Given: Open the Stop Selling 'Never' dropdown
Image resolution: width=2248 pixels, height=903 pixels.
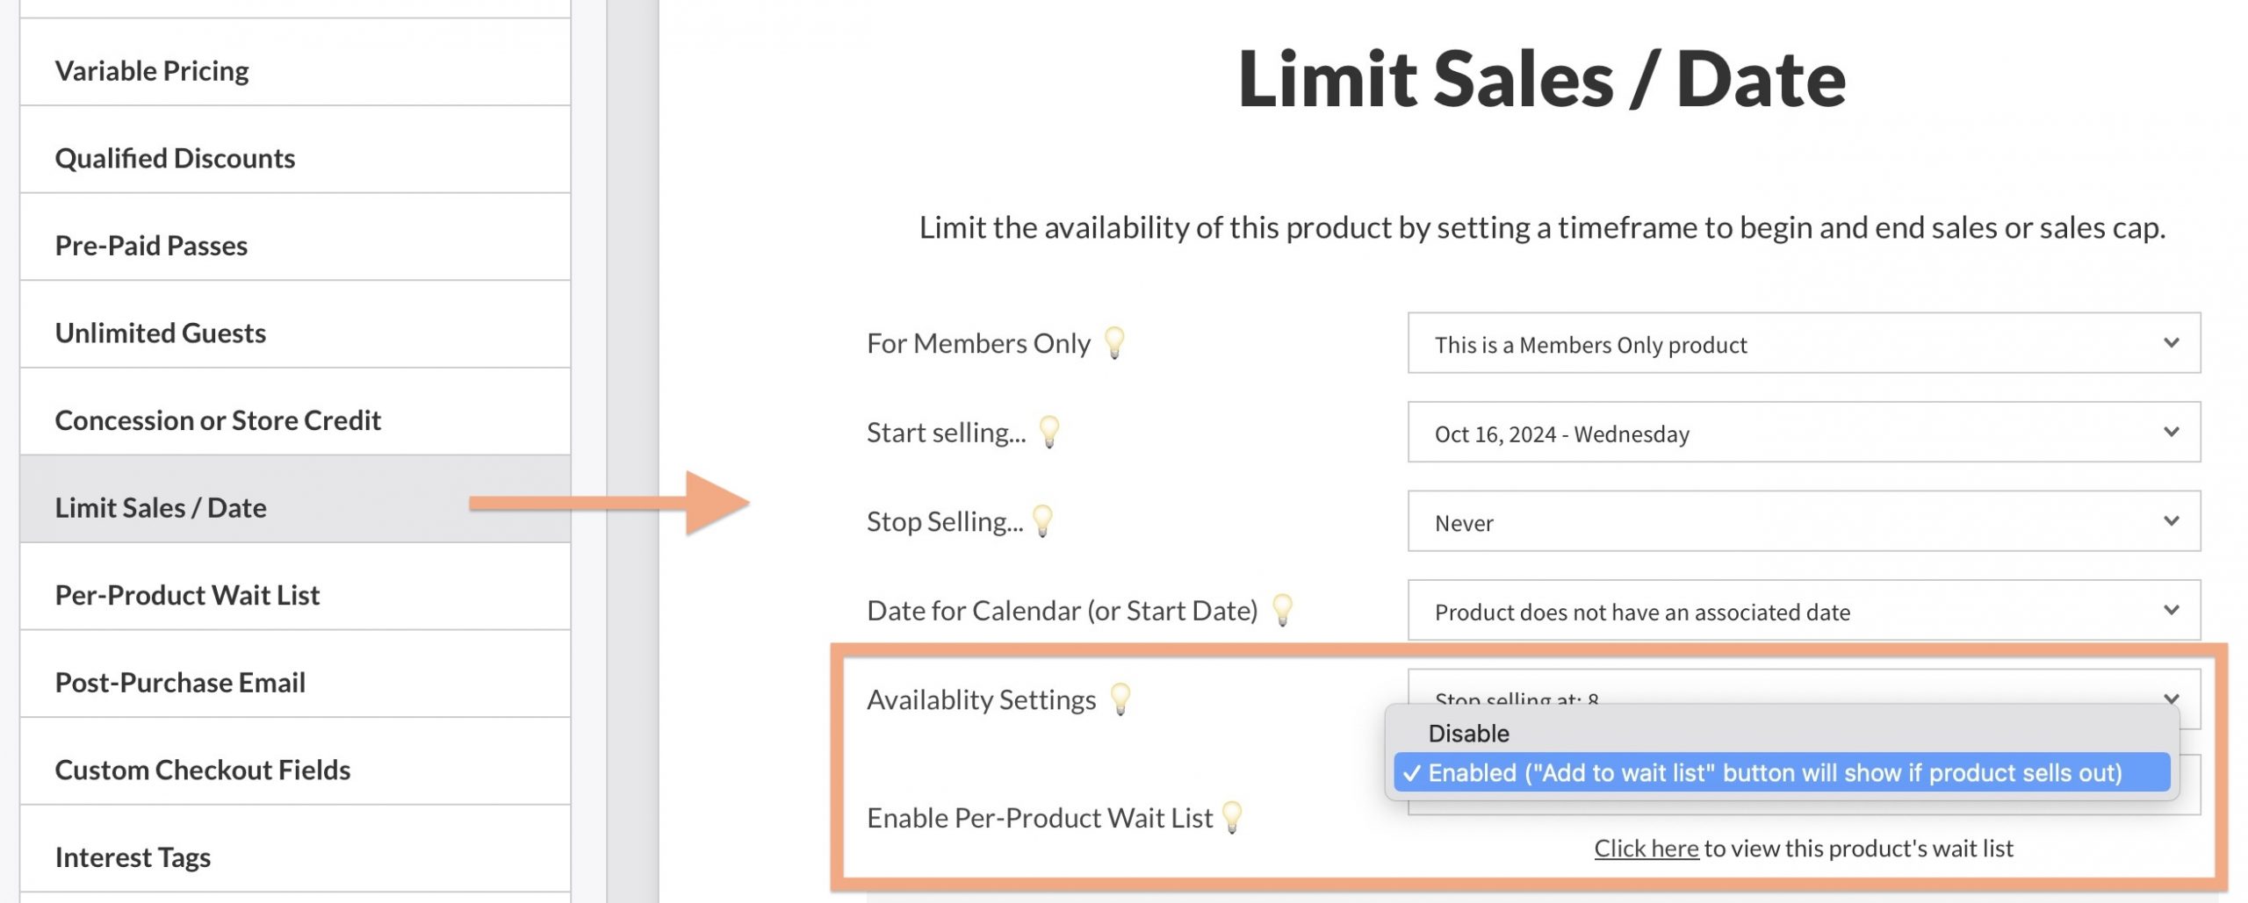Looking at the screenshot, I should (x=1803, y=521).
